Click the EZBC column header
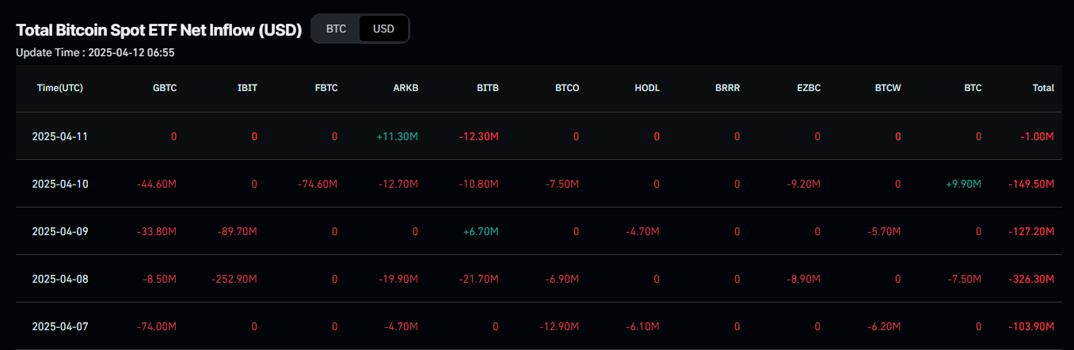The height and width of the screenshot is (350, 1074). [x=808, y=88]
